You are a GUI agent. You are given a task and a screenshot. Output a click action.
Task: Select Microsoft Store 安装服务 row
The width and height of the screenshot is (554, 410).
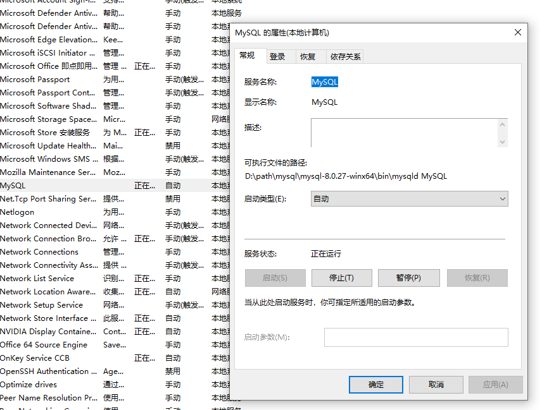tap(115, 133)
